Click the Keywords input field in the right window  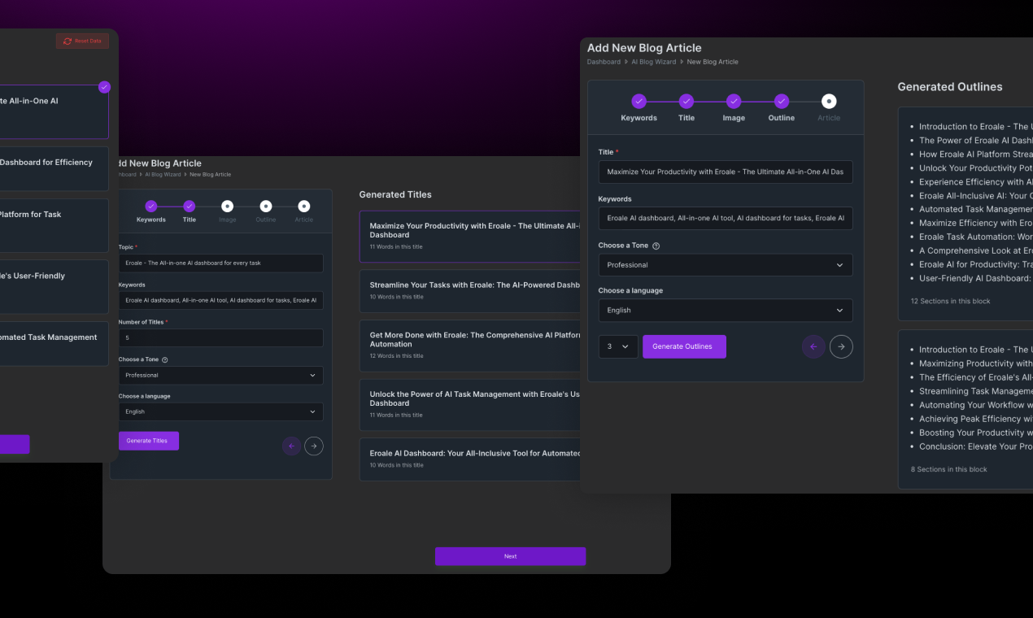point(726,218)
